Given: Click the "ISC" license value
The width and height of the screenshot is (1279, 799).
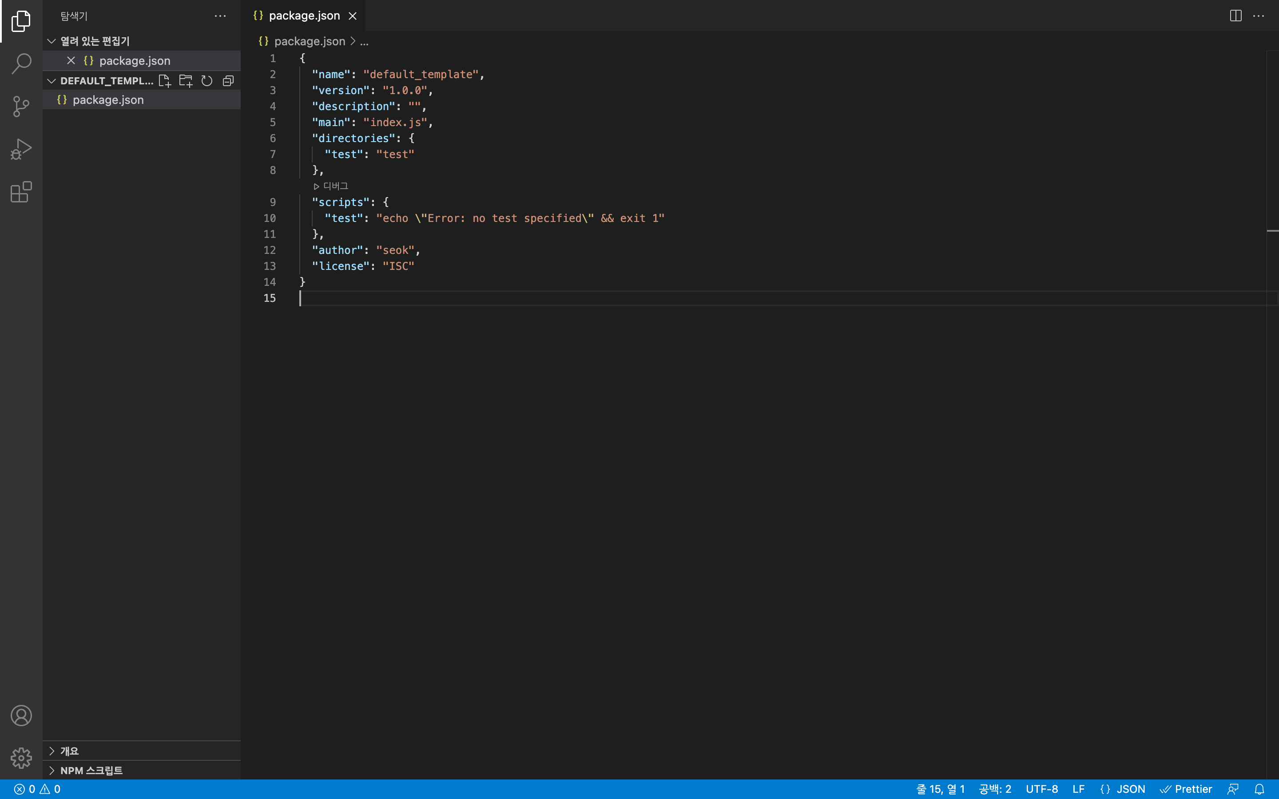Looking at the screenshot, I should click(398, 266).
